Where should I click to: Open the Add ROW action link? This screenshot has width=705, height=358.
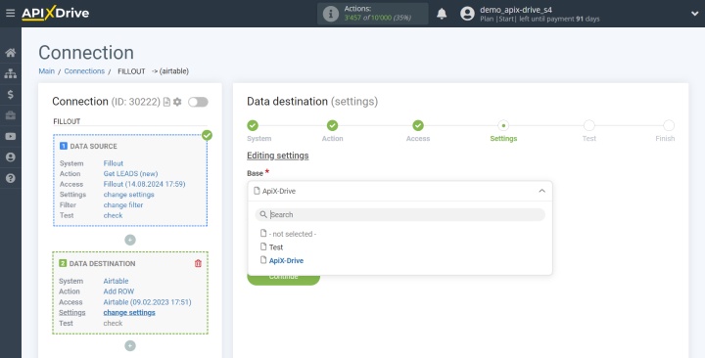point(118,291)
